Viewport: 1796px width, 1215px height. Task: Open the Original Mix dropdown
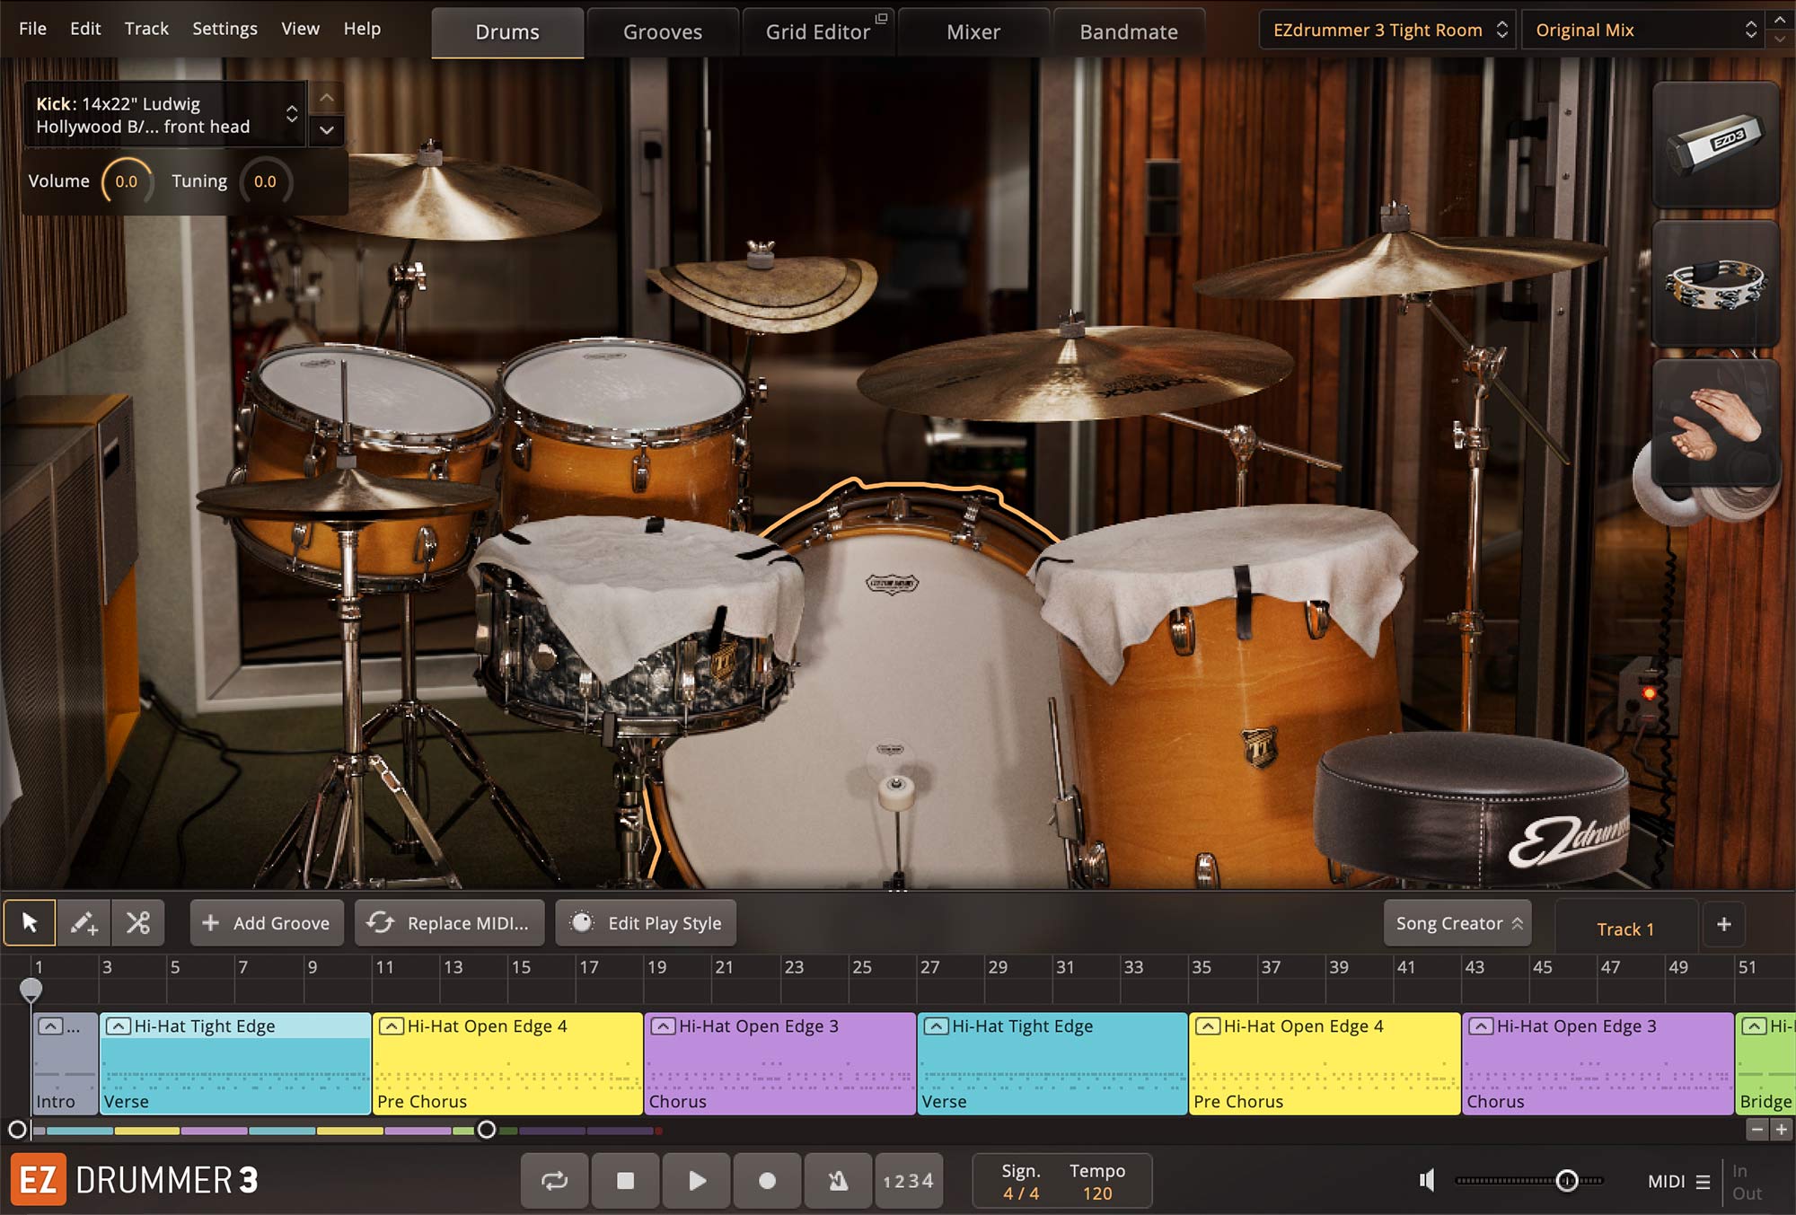point(1645,30)
